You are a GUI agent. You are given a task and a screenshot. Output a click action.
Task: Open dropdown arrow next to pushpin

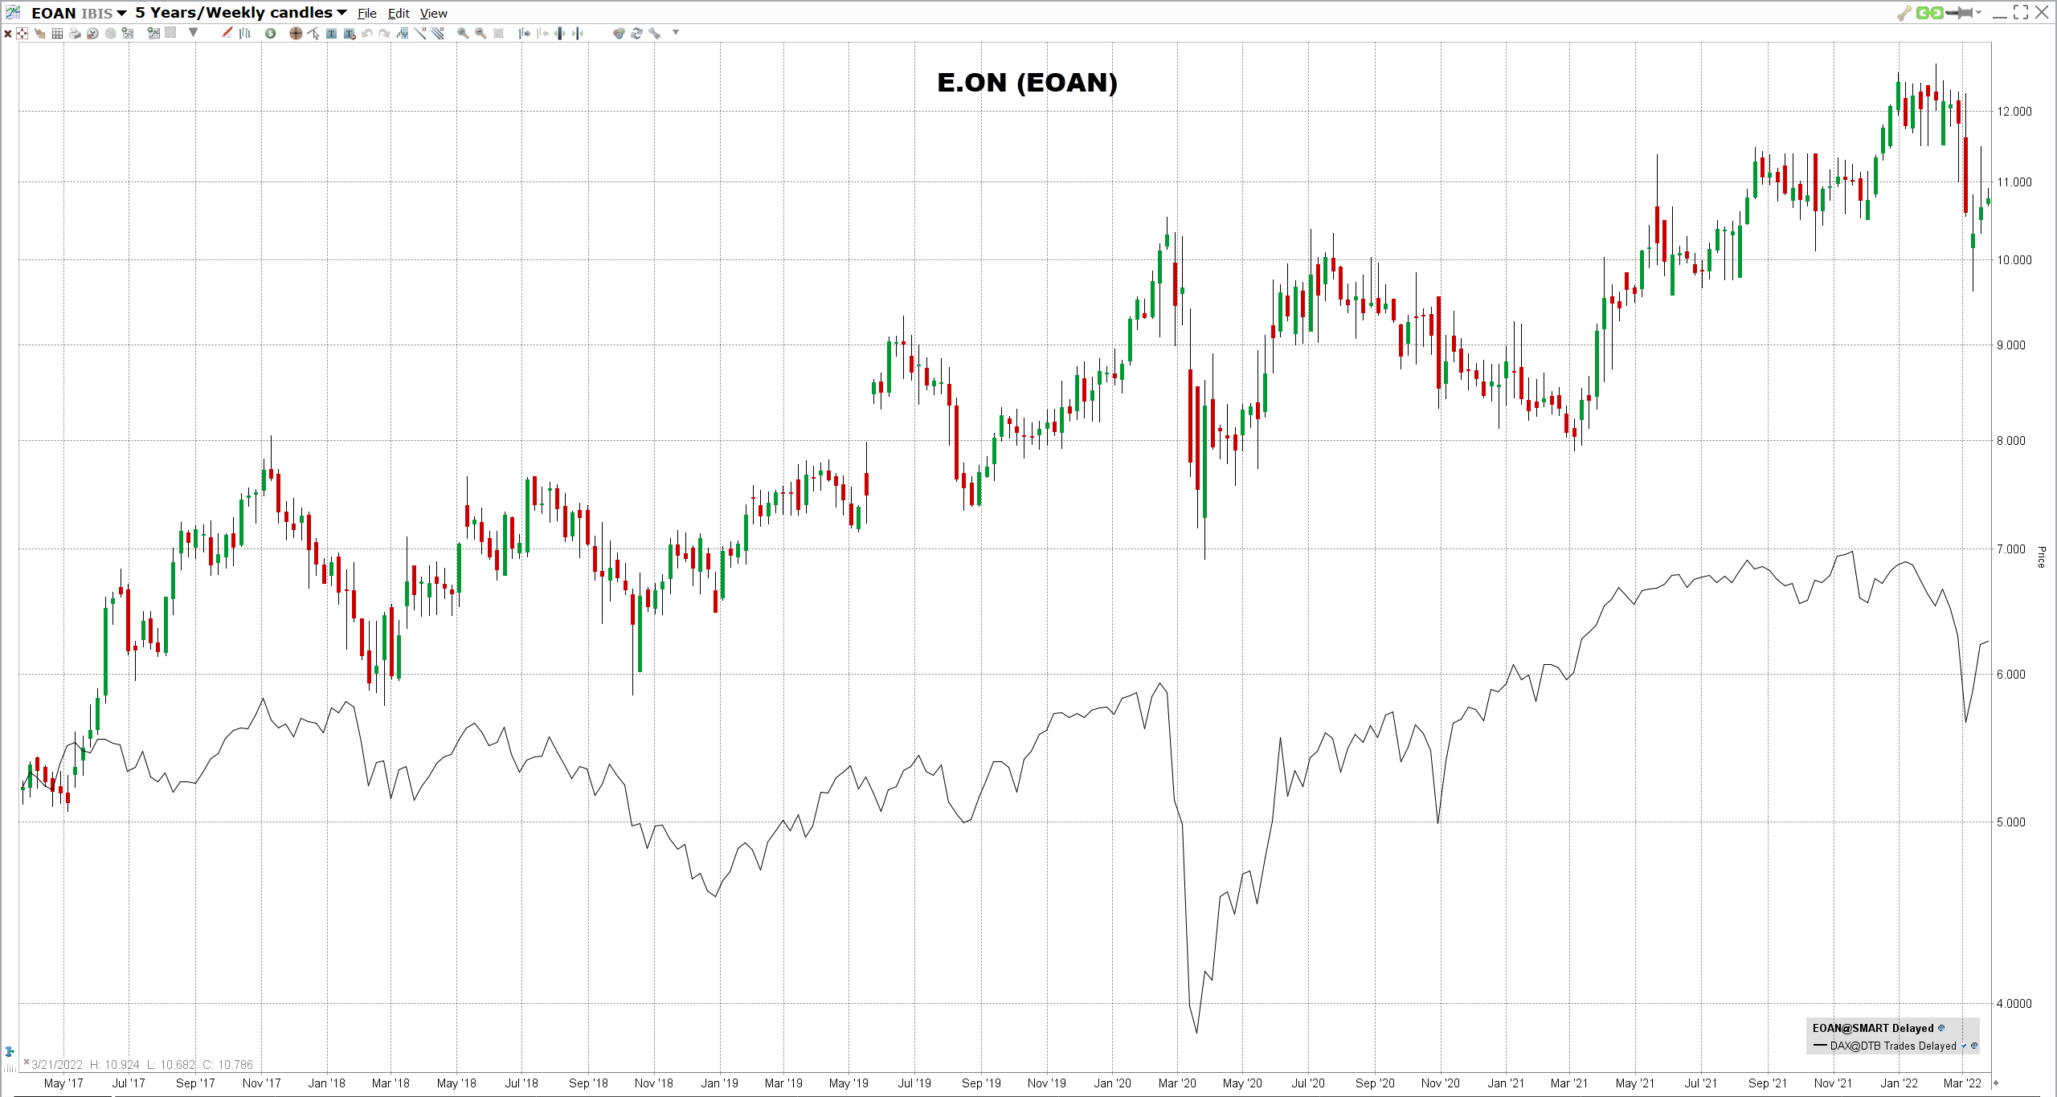[x=1978, y=13]
